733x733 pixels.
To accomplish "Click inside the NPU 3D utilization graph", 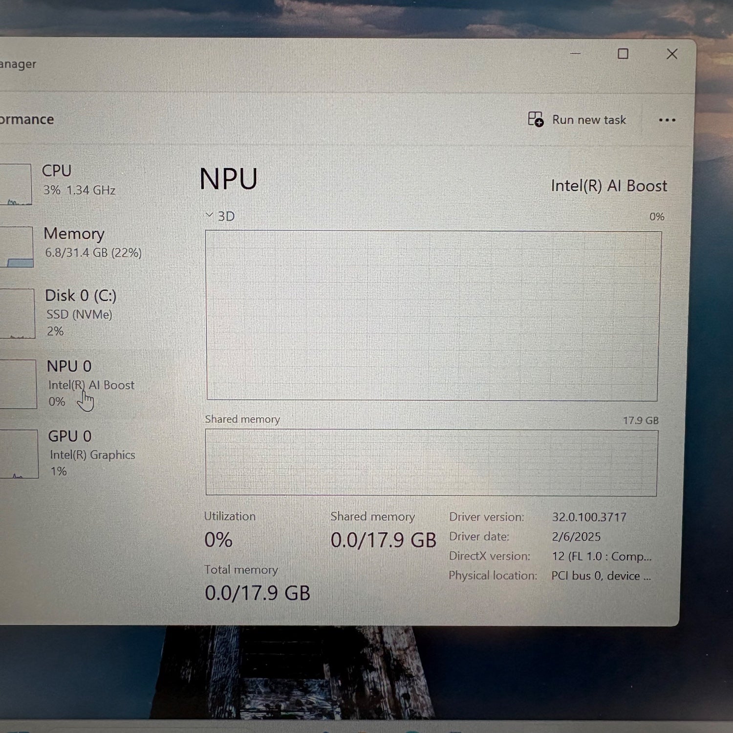I will [432, 316].
